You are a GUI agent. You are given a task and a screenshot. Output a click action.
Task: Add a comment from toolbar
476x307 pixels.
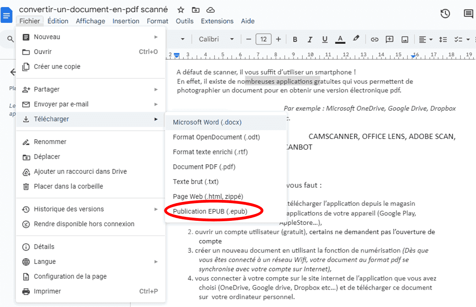click(390, 39)
